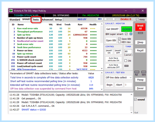Toggle the sound checkbox

click(x=135, y=99)
